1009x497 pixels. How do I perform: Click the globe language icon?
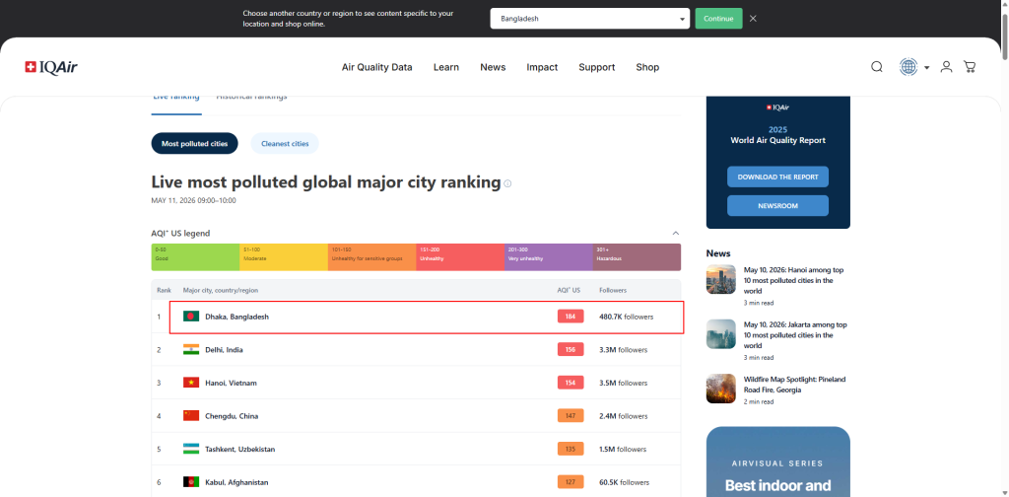coord(908,67)
